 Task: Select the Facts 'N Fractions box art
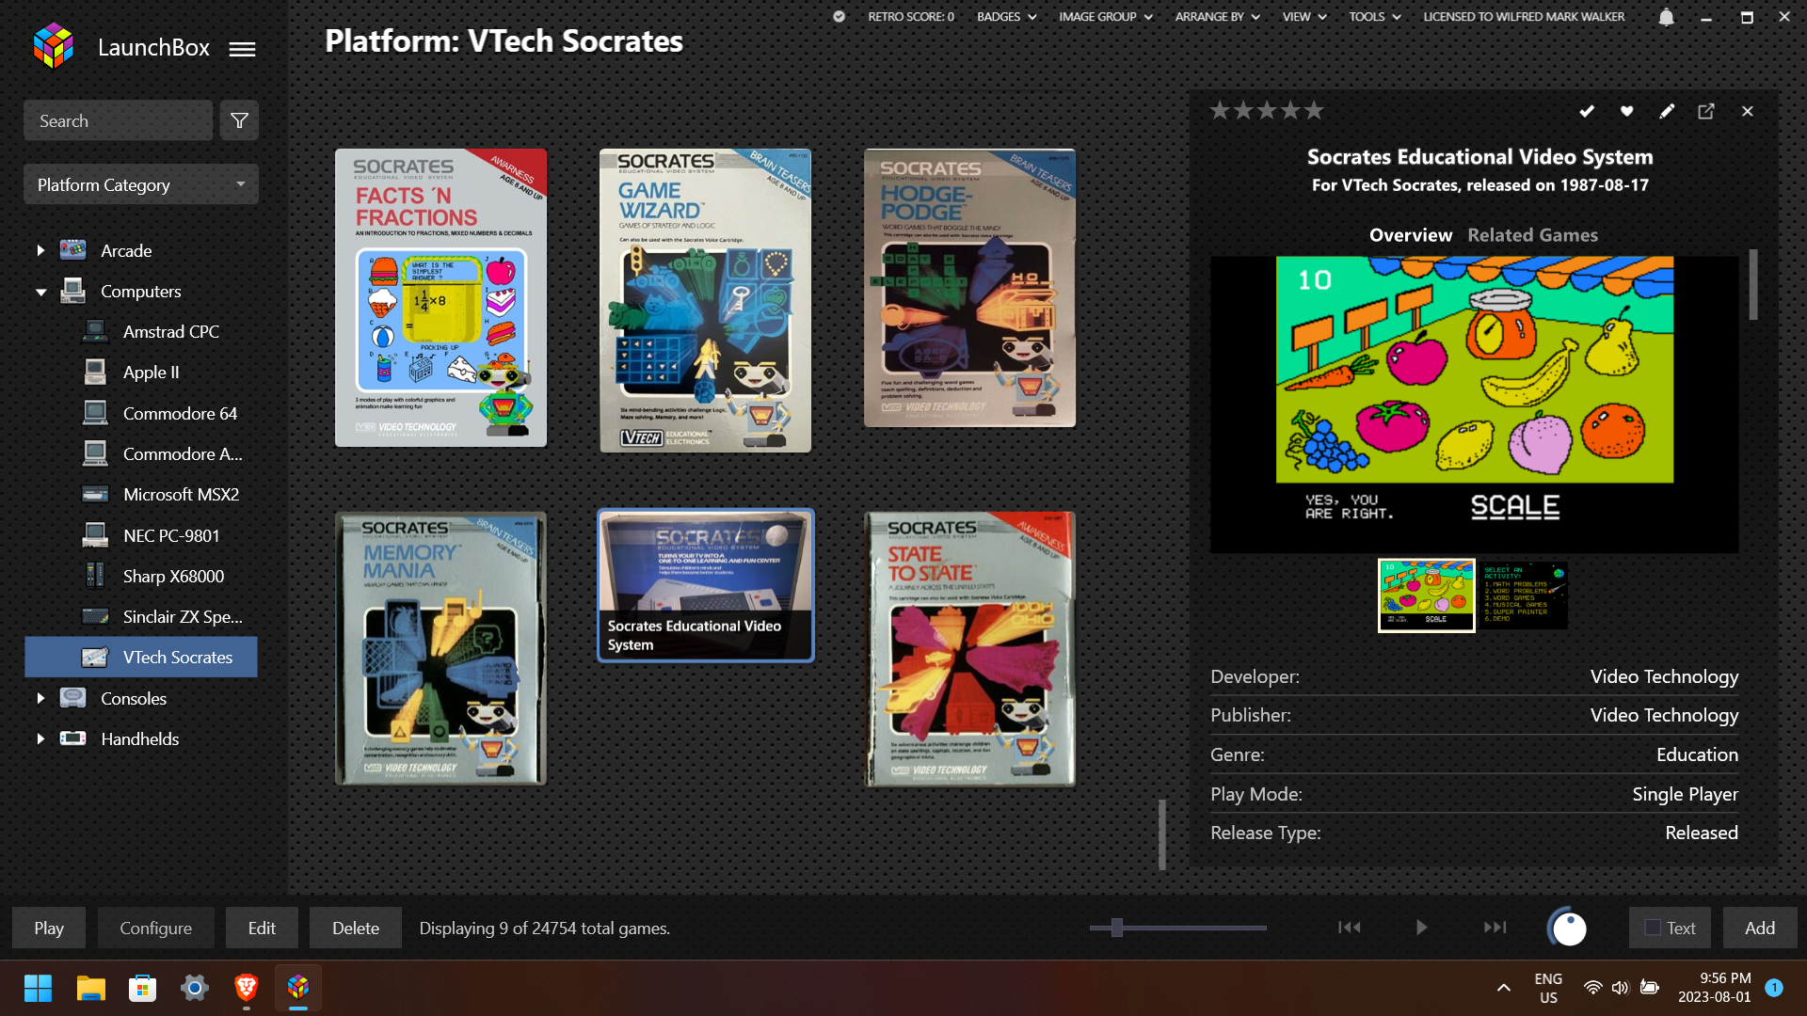point(440,297)
